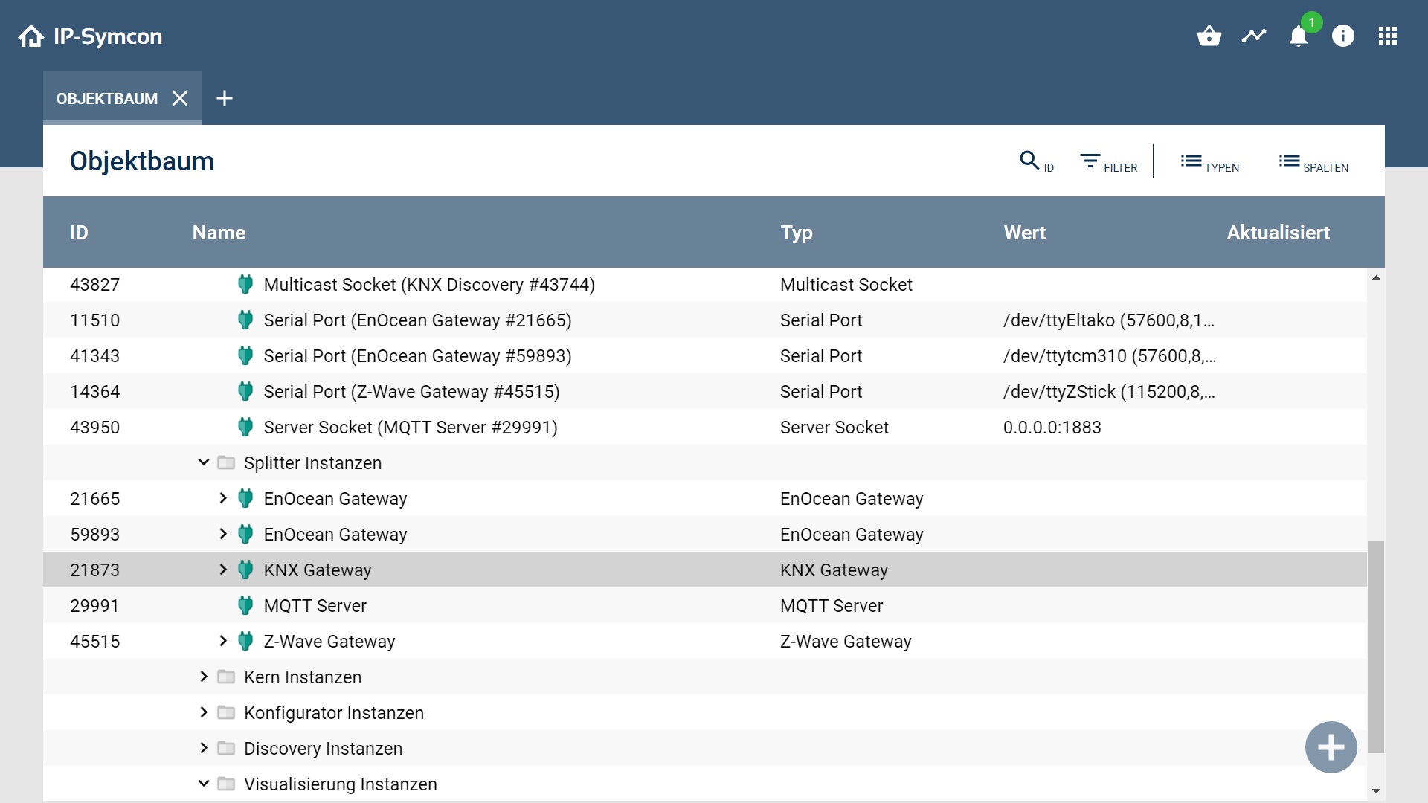Click the Z-Wave Gateway instance icon
The height and width of the screenshot is (803, 1428).
tap(245, 641)
